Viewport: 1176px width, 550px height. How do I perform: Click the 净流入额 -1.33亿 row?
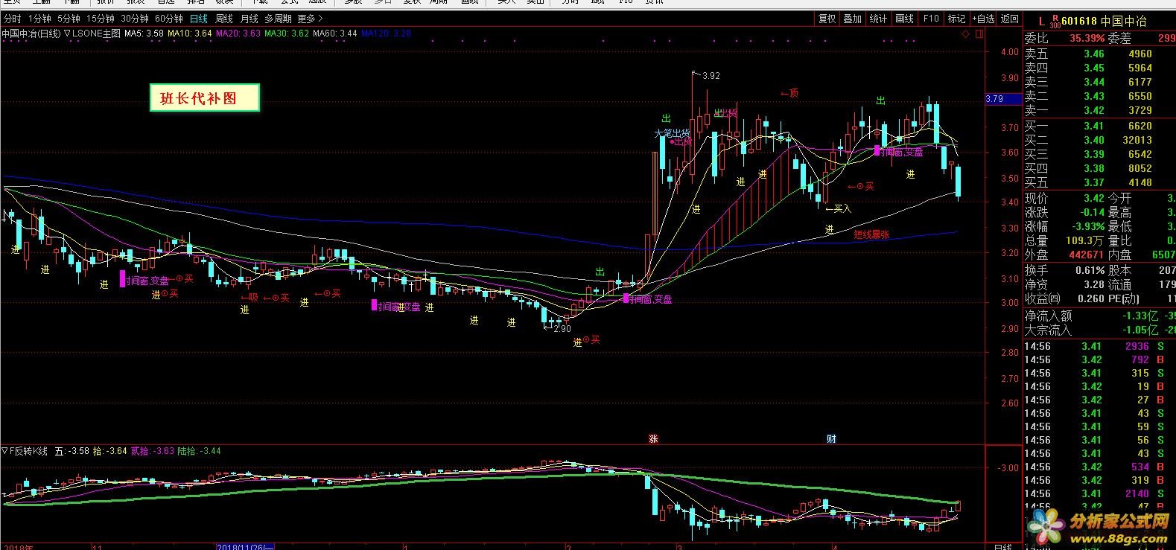click(1099, 316)
